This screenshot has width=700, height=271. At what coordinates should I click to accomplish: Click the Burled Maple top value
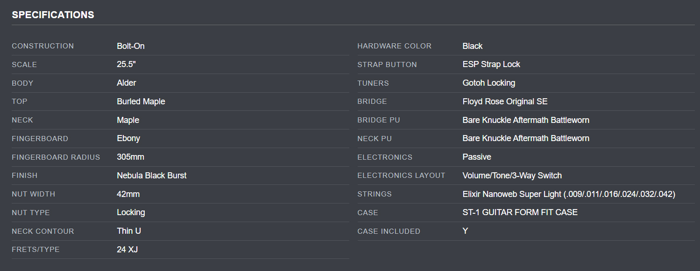click(141, 102)
